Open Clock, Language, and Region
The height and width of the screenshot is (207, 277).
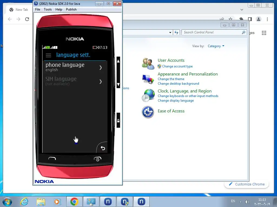click(184, 91)
